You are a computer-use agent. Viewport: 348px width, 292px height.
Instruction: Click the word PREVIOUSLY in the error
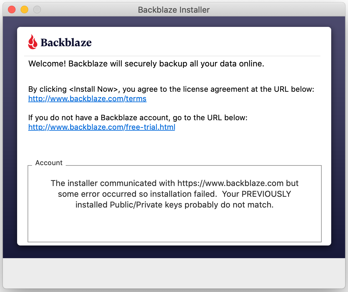pos(266,194)
